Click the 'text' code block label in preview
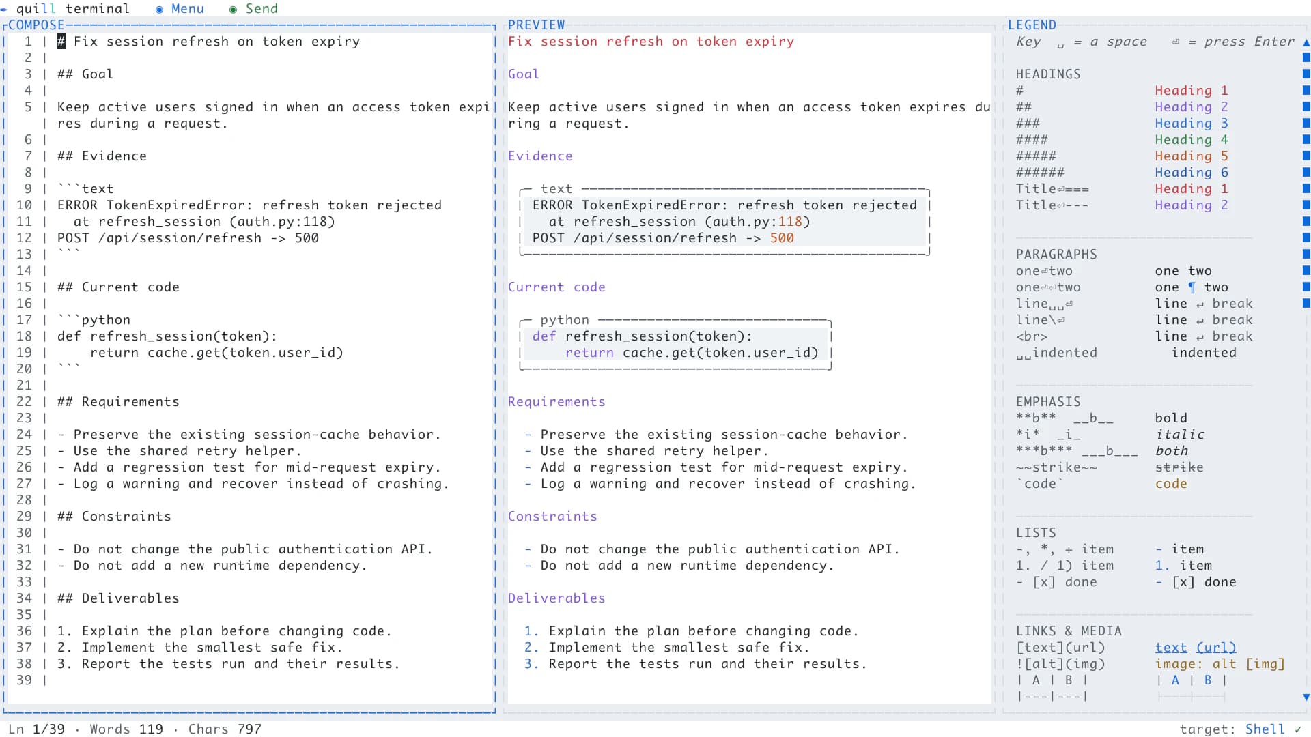1311x737 pixels. [x=556, y=188]
